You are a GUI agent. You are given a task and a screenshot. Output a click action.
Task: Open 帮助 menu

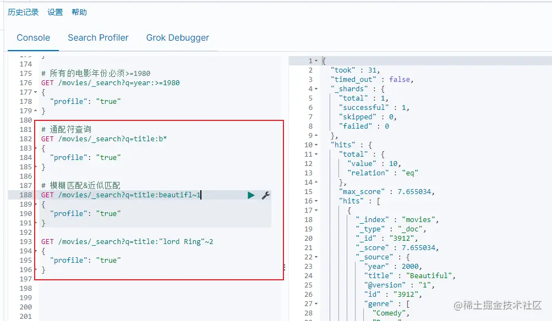point(79,12)
